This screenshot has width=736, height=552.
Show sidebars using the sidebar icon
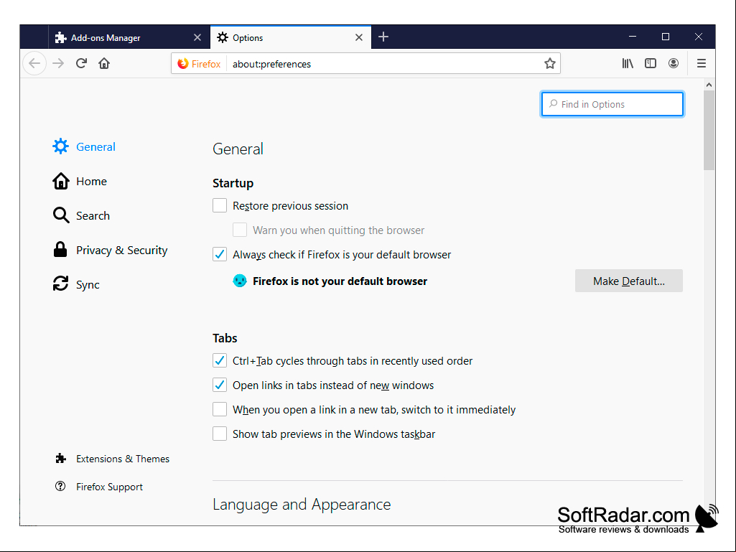tap(650, 63)
